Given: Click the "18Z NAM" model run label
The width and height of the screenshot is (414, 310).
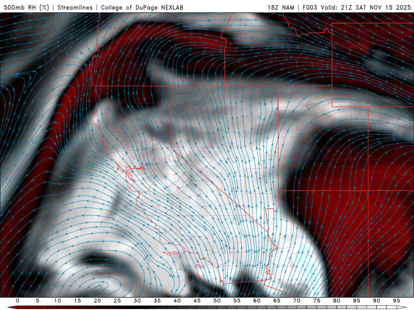Looking at the screenshot, I should [x=280, y=7].
